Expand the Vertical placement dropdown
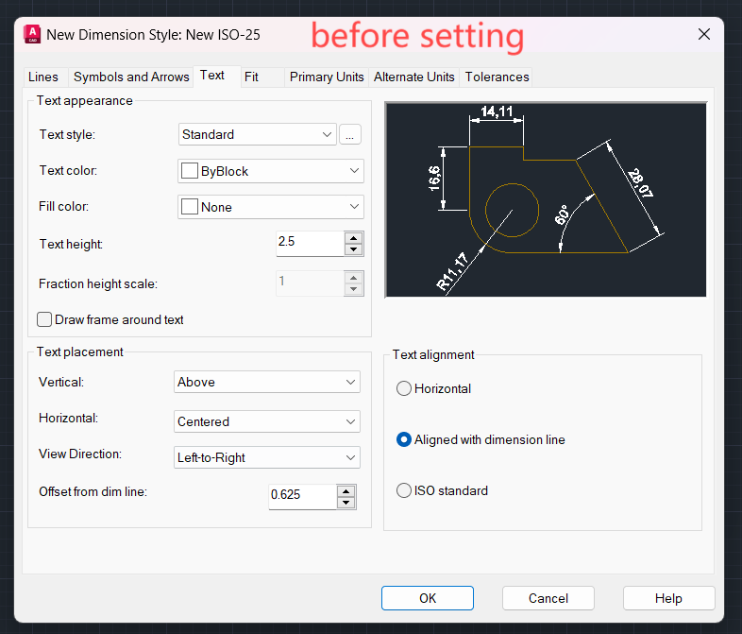Viewport: 742px width, 634px height. pyautogui.click(x=267, y=382)
